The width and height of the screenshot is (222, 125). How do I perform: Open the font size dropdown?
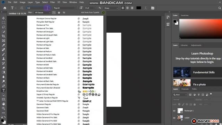coord(95,8)
